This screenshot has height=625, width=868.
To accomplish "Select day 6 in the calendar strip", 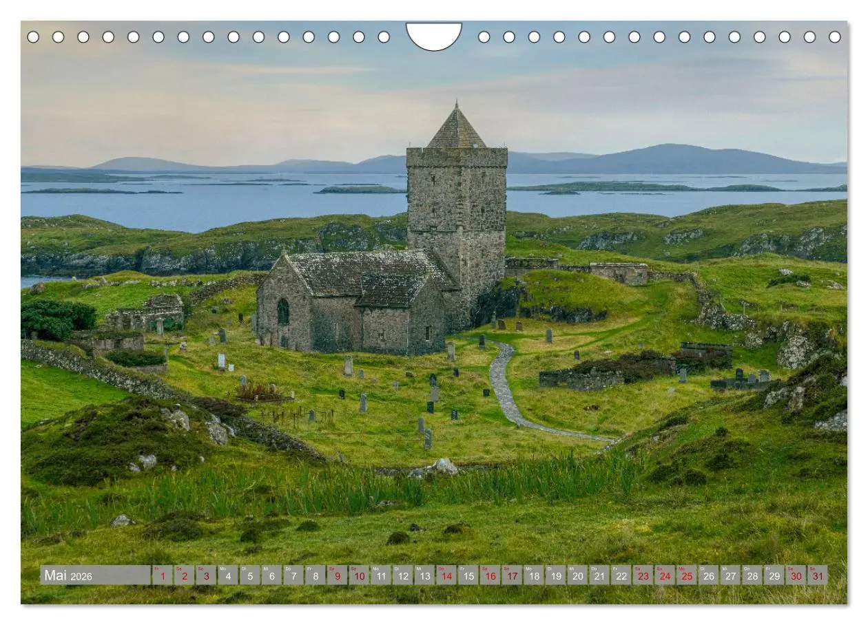I will point(271,575).
